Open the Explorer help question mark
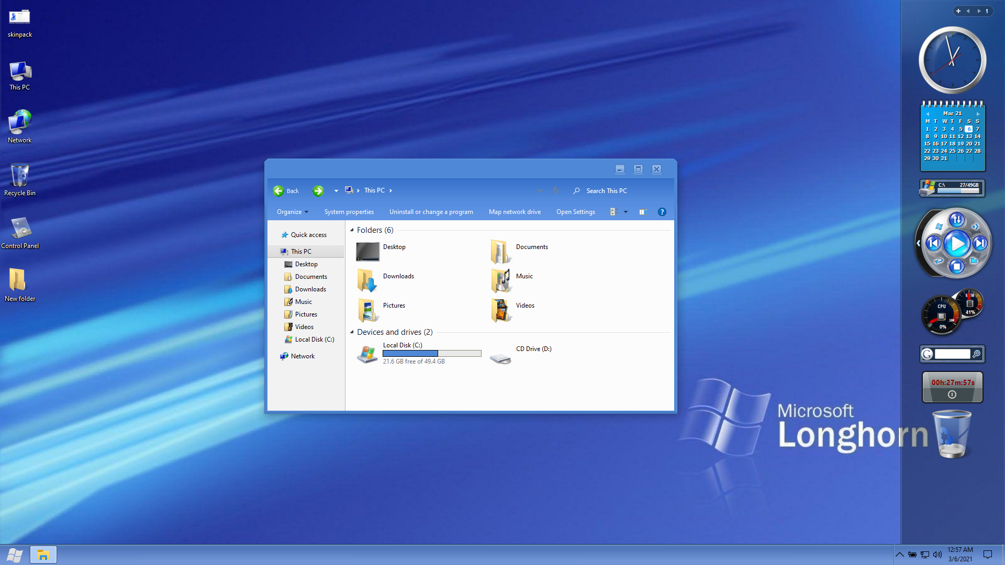 click(662, 212)
